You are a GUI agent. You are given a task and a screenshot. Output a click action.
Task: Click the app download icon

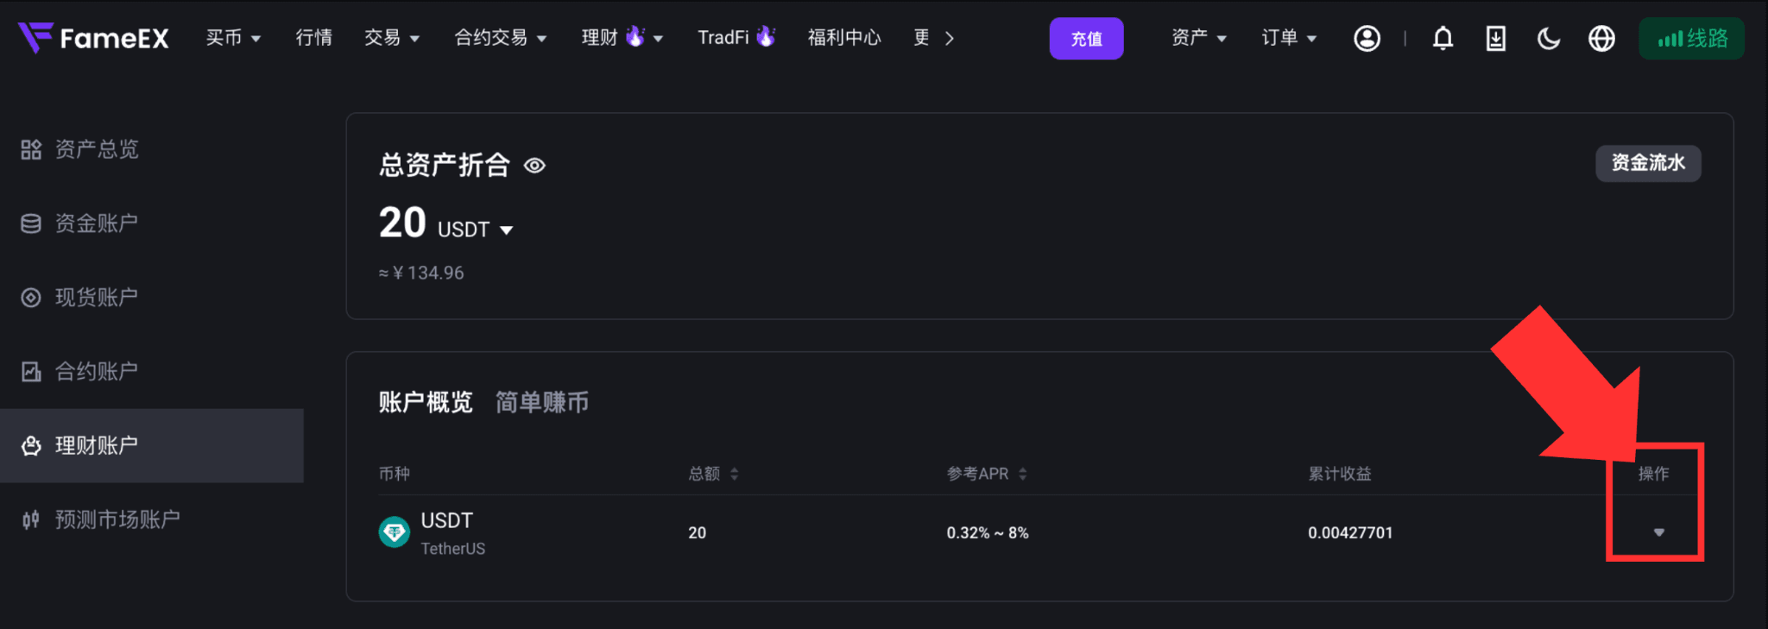point(1495,38)
